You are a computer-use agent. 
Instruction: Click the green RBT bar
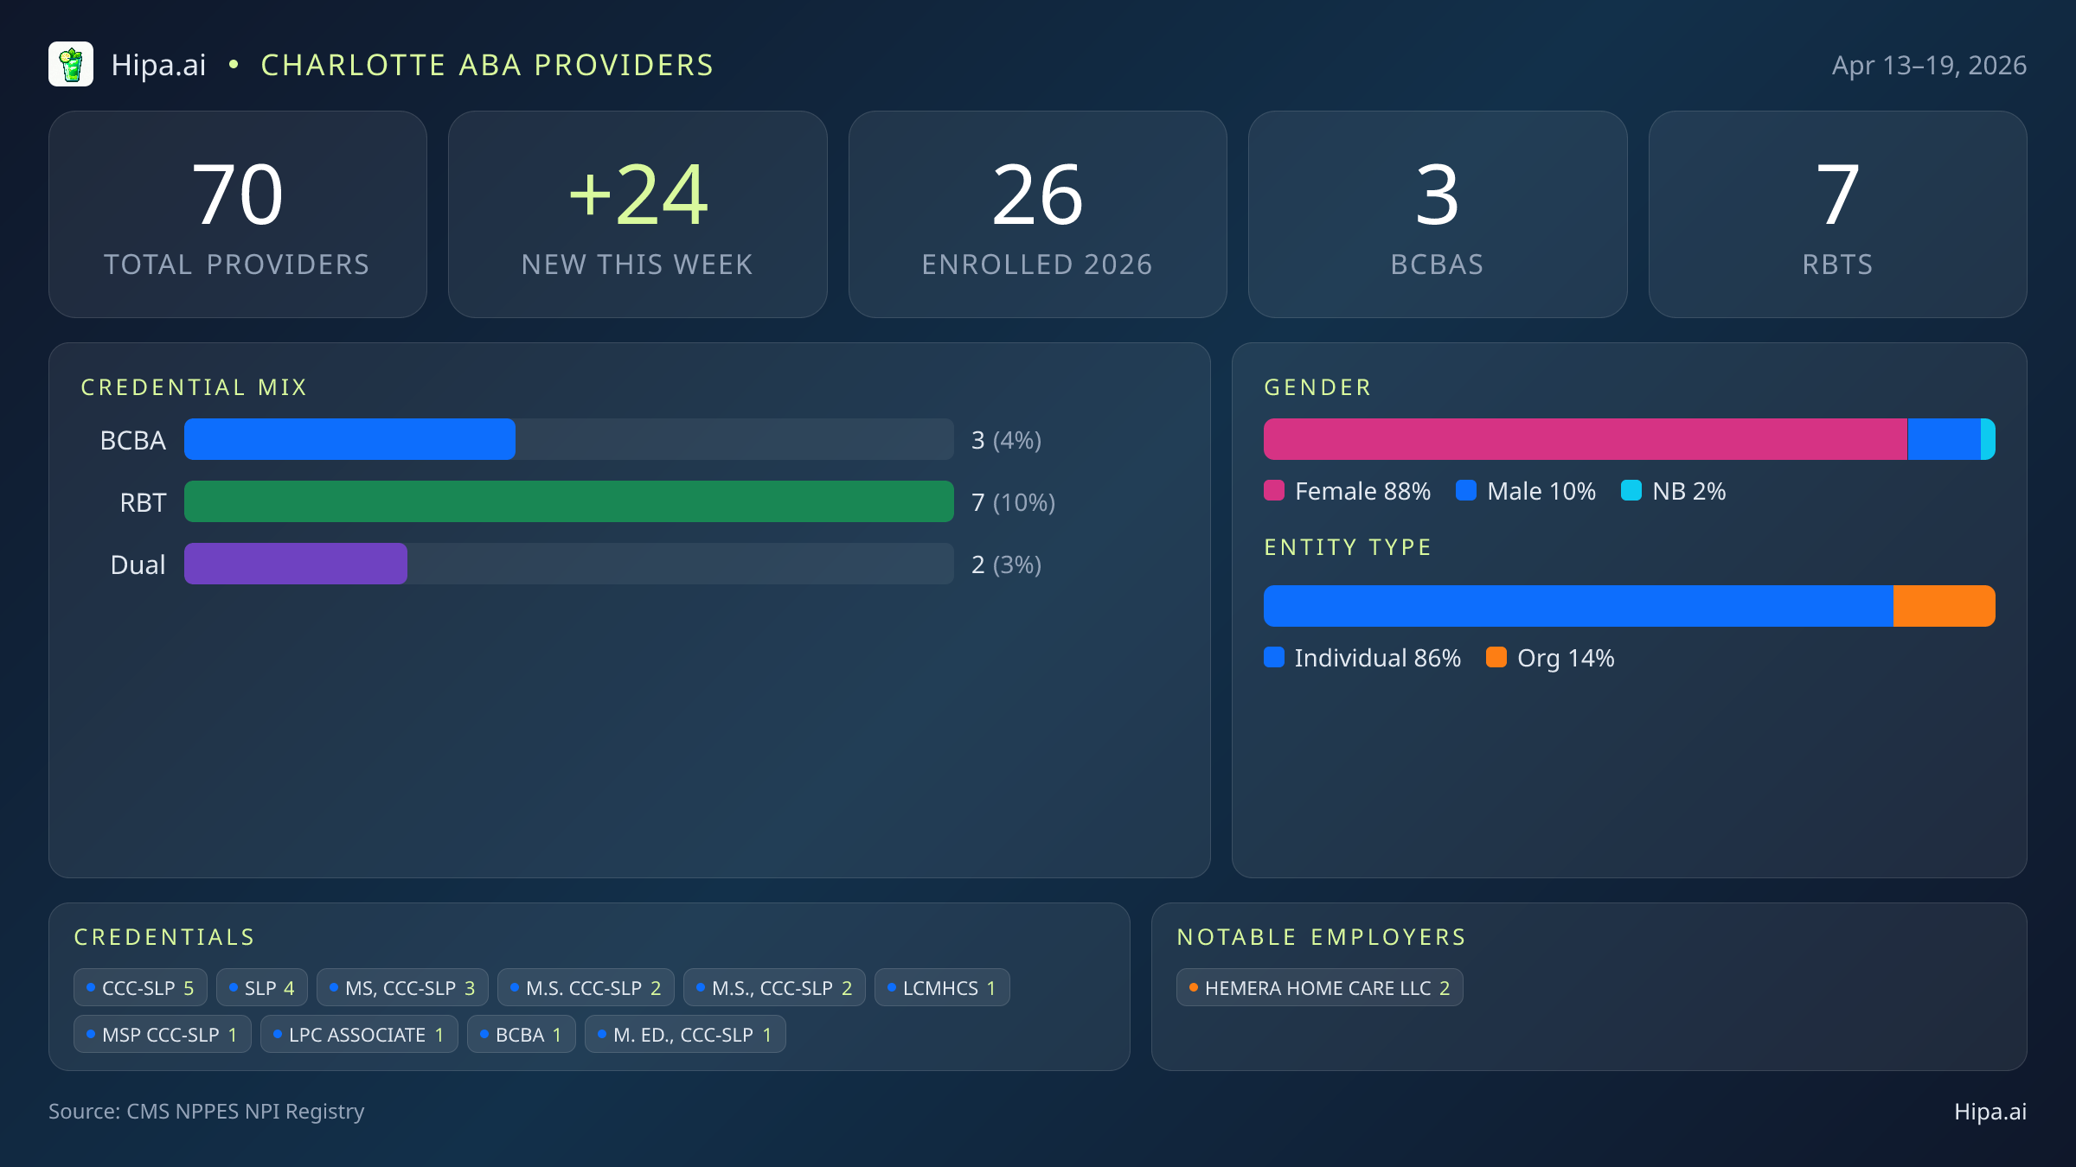(568, 502)
